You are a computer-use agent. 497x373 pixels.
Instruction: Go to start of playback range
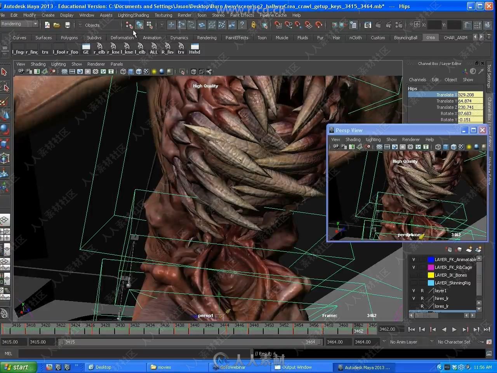(412, 329)
